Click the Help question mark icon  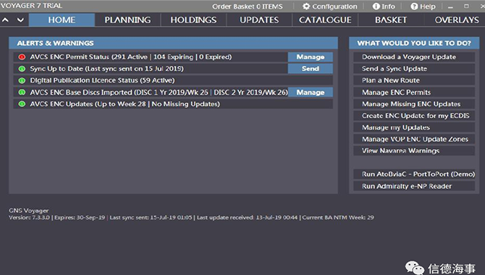tap(414, 7)
